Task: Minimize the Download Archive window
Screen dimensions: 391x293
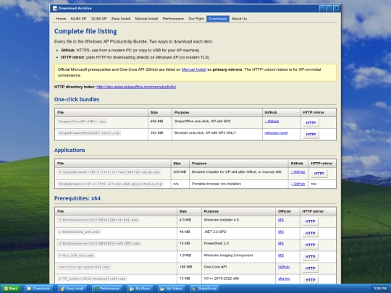Action: tap(322, 9)
